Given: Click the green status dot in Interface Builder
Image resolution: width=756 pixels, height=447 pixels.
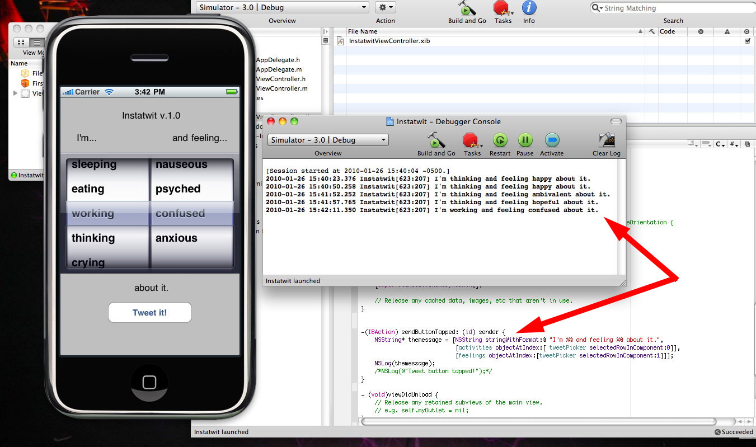Looking at the screenshot, I should pyautogui.click(x=14, y=175).
